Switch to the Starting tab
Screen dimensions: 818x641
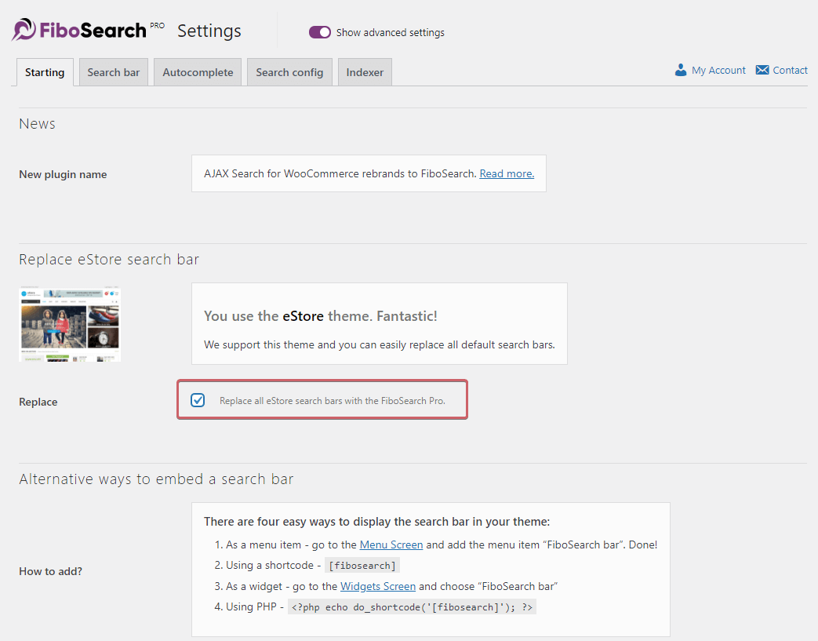pos(45,72)
